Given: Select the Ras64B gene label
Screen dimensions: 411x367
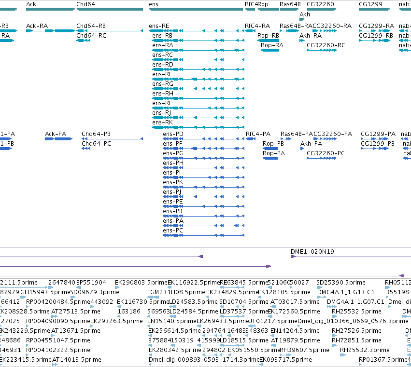Looking at the screenshot, I should [290, 4].
